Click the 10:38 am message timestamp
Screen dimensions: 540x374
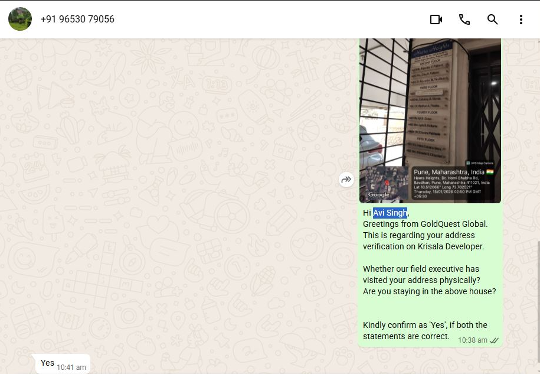coord(473,340)
